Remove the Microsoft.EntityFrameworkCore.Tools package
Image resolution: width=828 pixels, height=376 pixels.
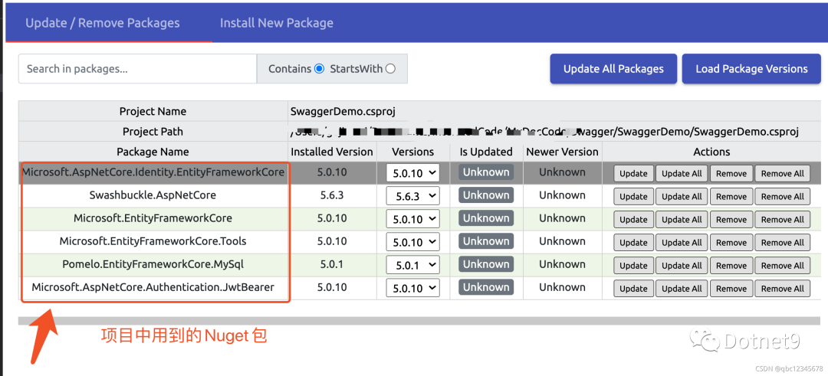click(x=731, y=243)
